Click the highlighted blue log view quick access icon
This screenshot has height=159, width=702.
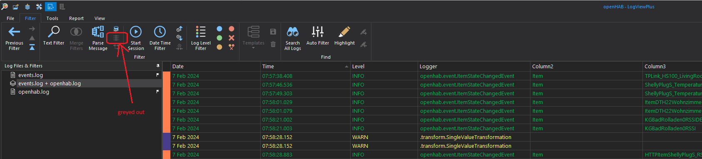[51, 7]
